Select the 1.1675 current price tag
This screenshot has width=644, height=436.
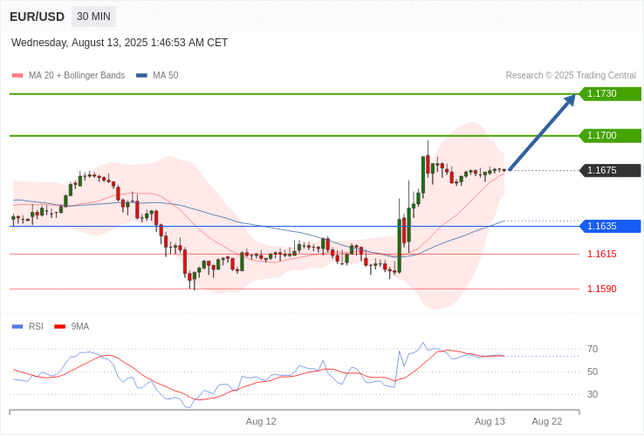610,170
